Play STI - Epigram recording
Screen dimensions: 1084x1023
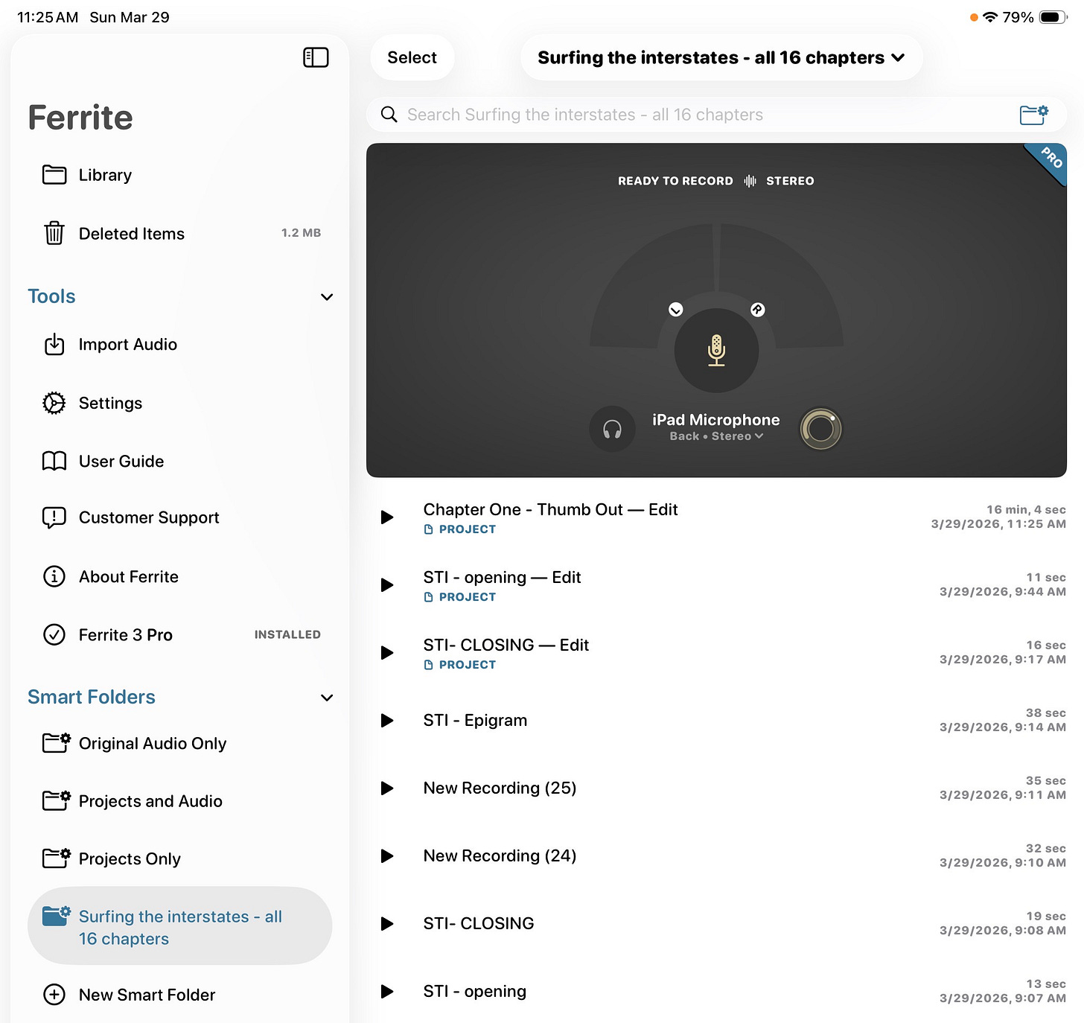click(387, 720)
